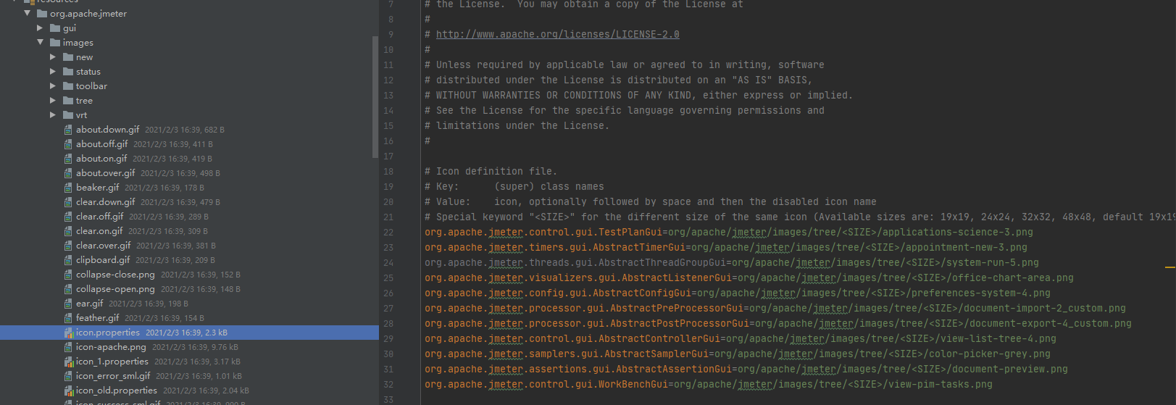
Task: Collapse the org.apache.jmeter package node
Action: pos(28,13)
